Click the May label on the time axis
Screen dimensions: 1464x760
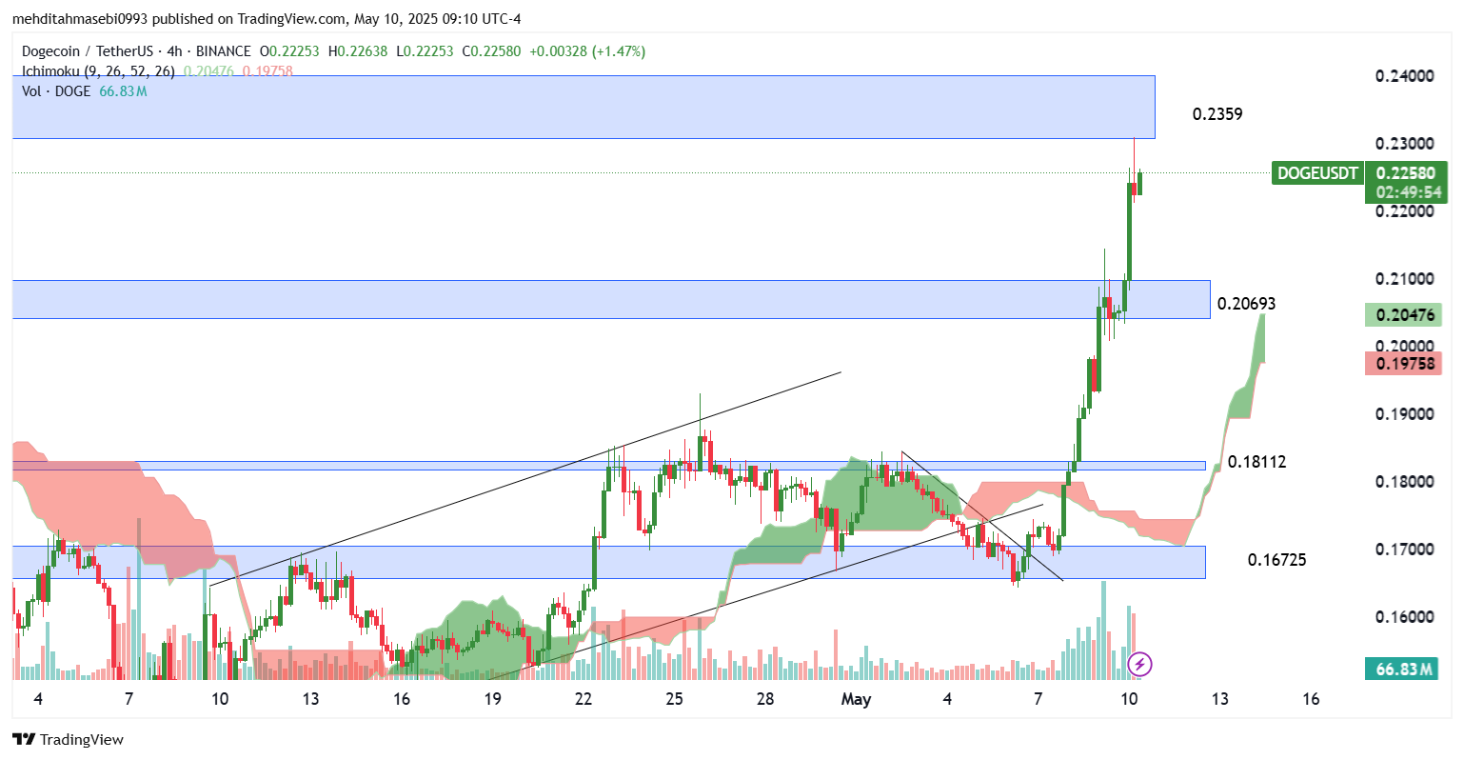(856, 700)
